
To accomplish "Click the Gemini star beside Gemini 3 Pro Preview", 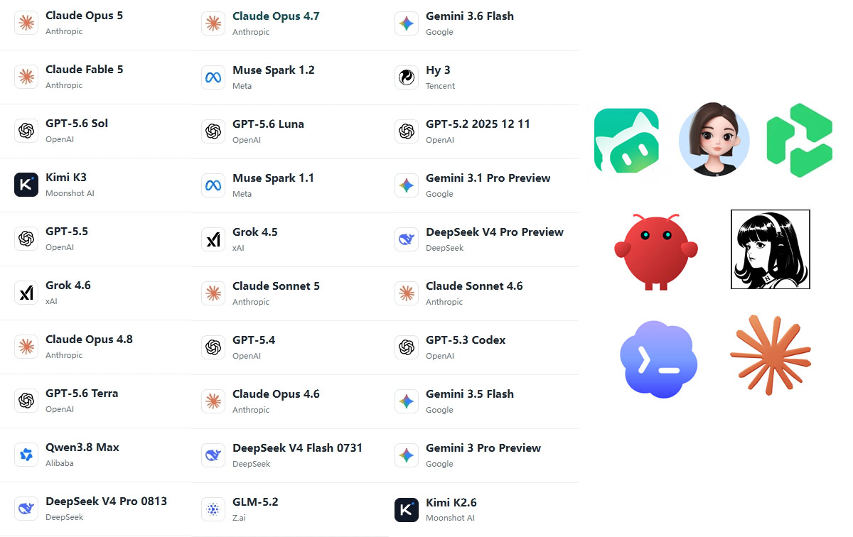I will tap(407, 455).
